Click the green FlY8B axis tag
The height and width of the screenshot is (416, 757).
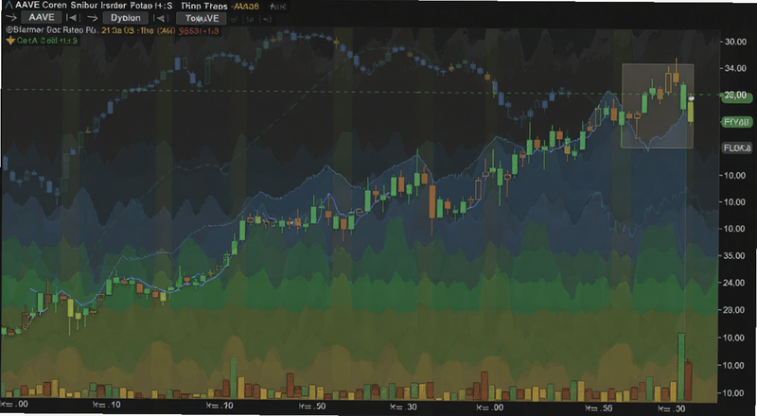(737, 122)
